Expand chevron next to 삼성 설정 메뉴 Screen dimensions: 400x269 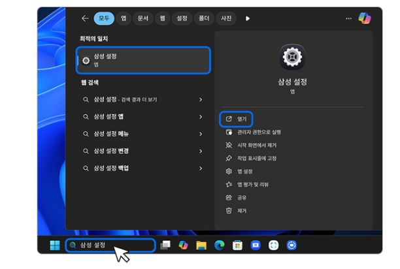click(x=201, y=134)
